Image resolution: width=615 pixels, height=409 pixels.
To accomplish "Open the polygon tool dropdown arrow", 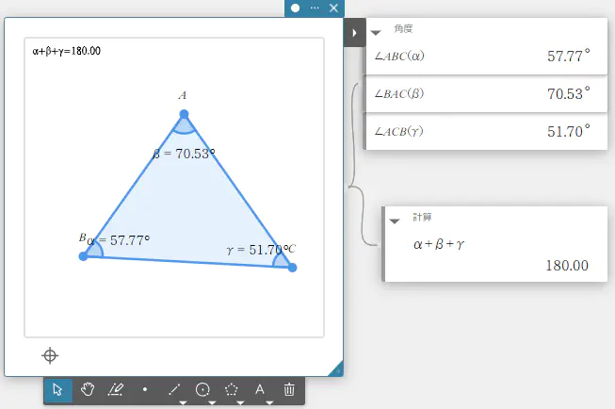I will click(241, 402).
